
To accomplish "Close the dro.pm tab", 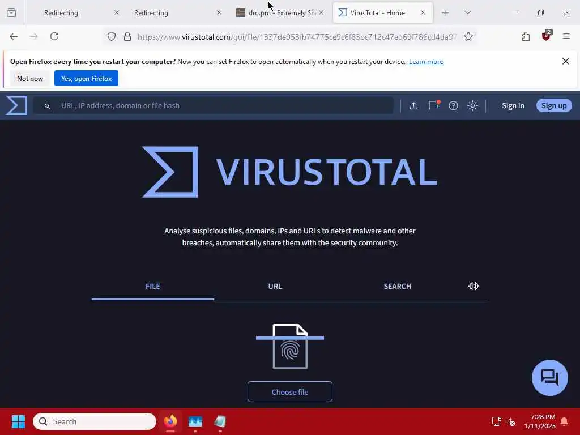I will 321,12.
